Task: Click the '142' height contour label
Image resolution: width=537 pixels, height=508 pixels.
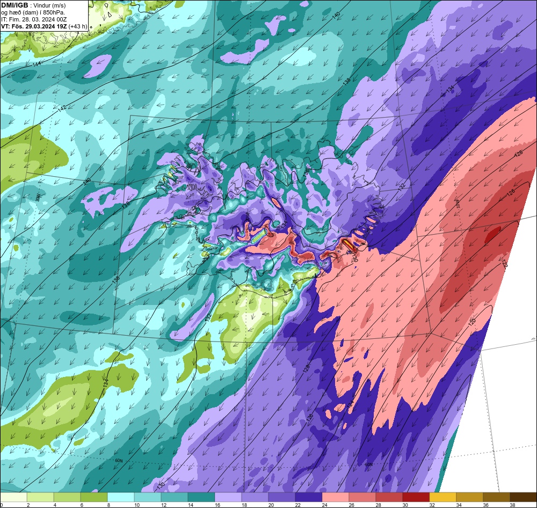Action: 62,108
